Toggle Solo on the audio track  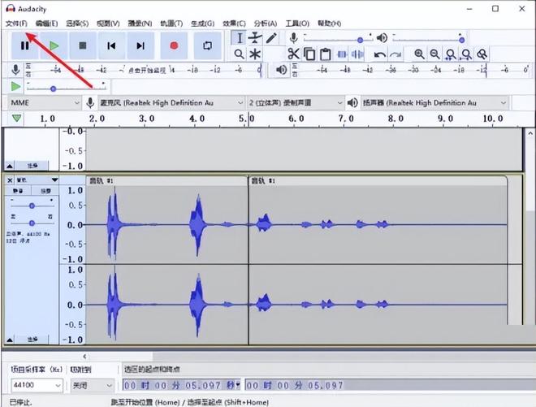click(45, 191)
